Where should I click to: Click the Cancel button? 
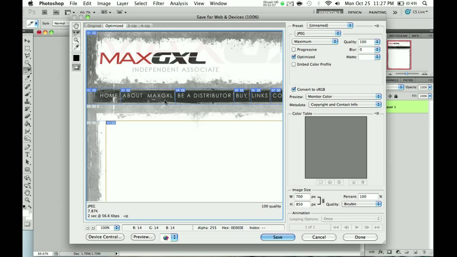[x=319, y=237]
